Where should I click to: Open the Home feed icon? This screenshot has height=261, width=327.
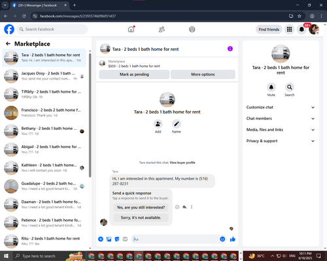tap(131, 29)
